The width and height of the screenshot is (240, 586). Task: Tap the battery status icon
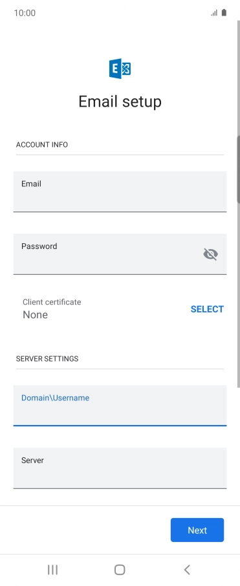(x=224, y=13)
